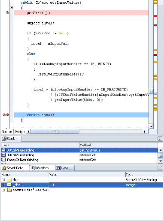164x221 pixels.
Task: Click the Name column header in Data panel
Action: point(25,175)
